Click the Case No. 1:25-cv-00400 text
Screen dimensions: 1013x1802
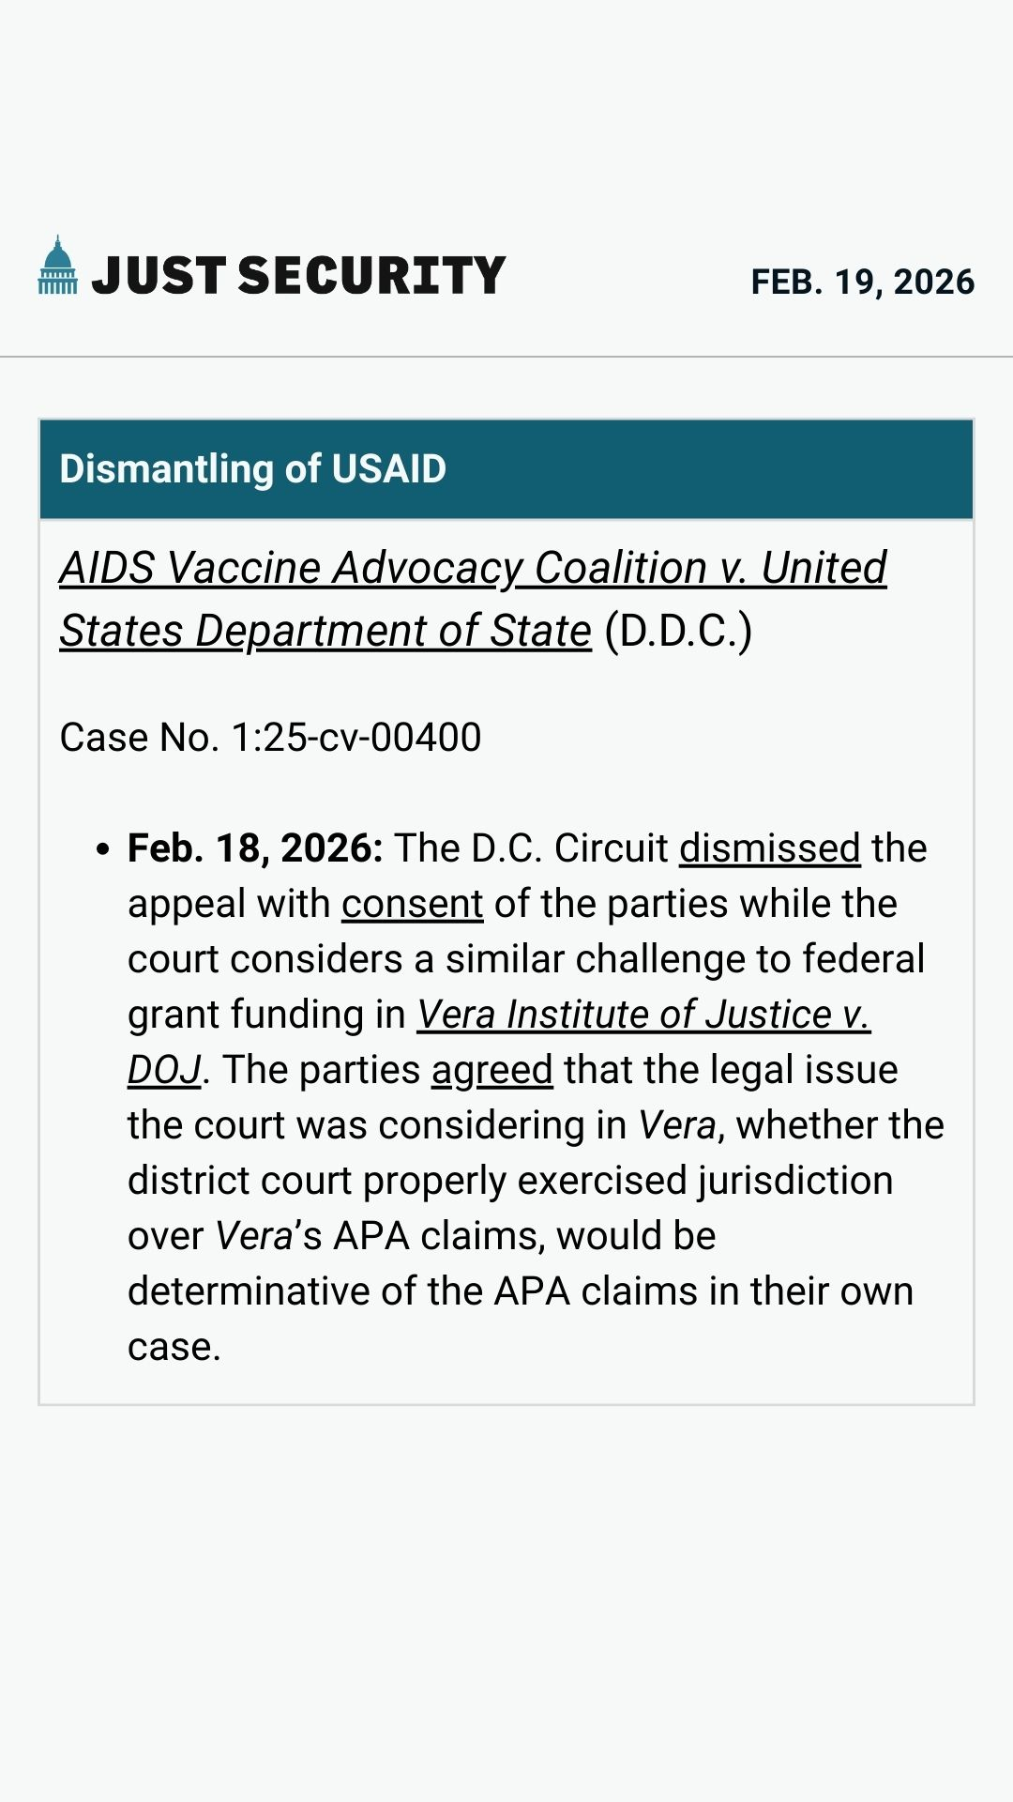270,738
